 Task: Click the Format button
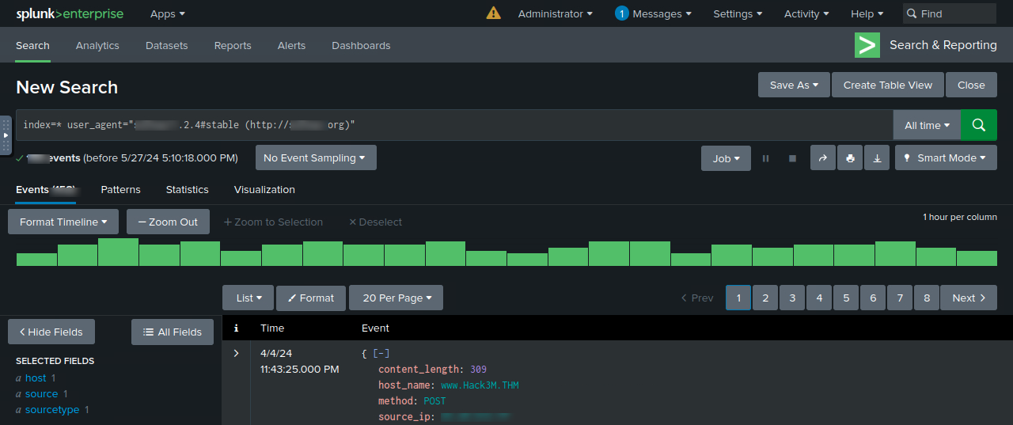(x=311, y=298)
